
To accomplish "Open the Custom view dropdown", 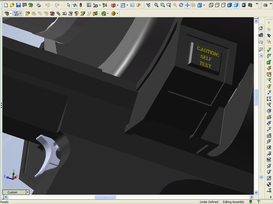I will (27, 192).
